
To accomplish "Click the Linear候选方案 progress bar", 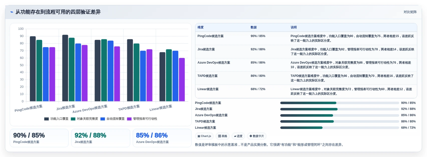I will point(340,128).
